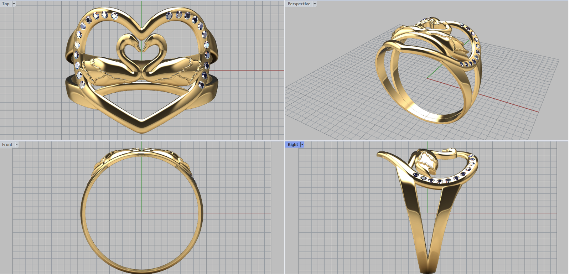
Task: Click the red X-axis line in Top viewport
Action: pyautogui.click(x=249, y=70)
